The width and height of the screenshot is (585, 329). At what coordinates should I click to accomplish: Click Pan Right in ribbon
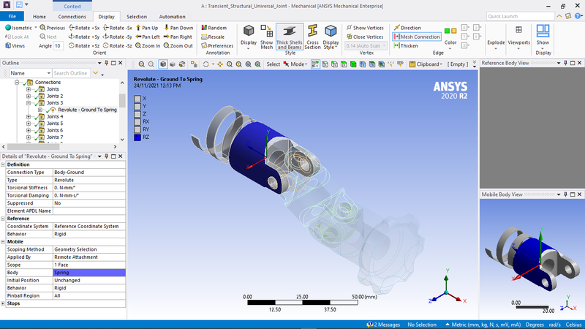pos(178,37)
